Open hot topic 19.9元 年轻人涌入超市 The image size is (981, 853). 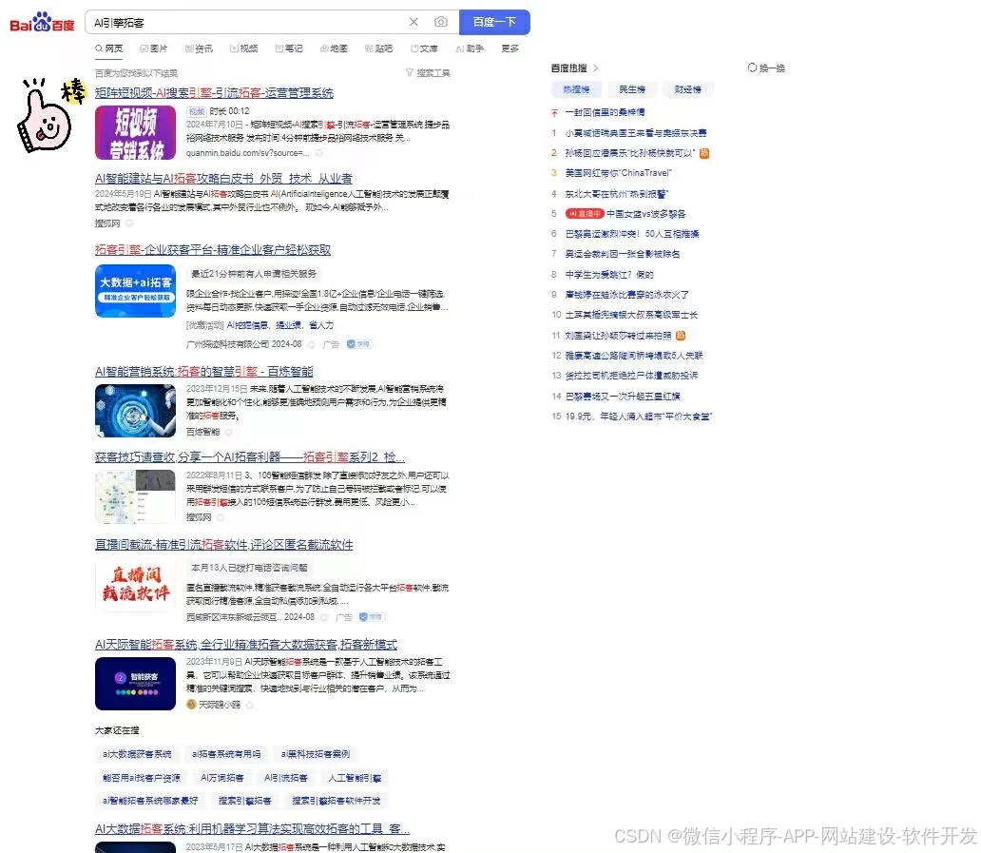coord(638,417)
